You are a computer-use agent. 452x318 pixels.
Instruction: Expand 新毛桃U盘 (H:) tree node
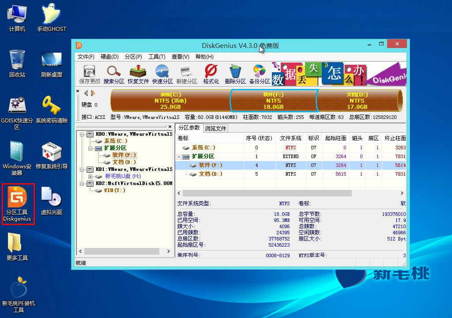pos(90,177)
